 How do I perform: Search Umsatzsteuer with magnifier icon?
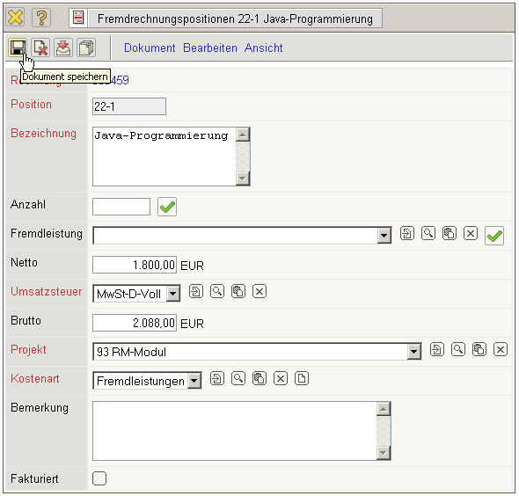(217, 291)
